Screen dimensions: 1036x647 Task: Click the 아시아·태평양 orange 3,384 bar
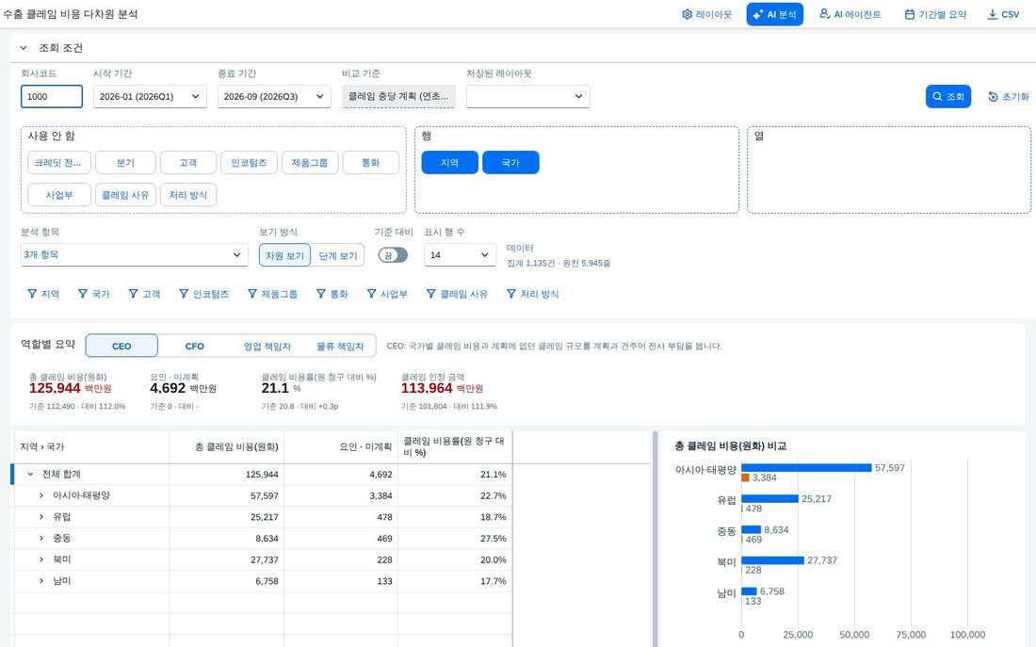point(745,477)
